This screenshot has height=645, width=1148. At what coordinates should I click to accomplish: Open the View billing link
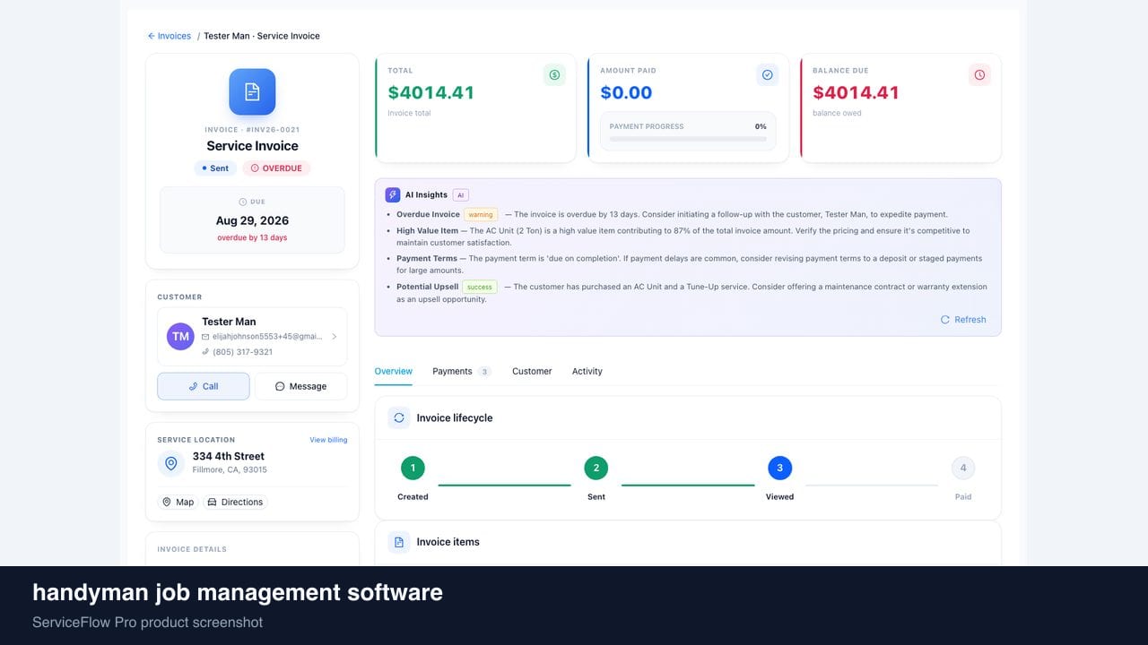328,440
